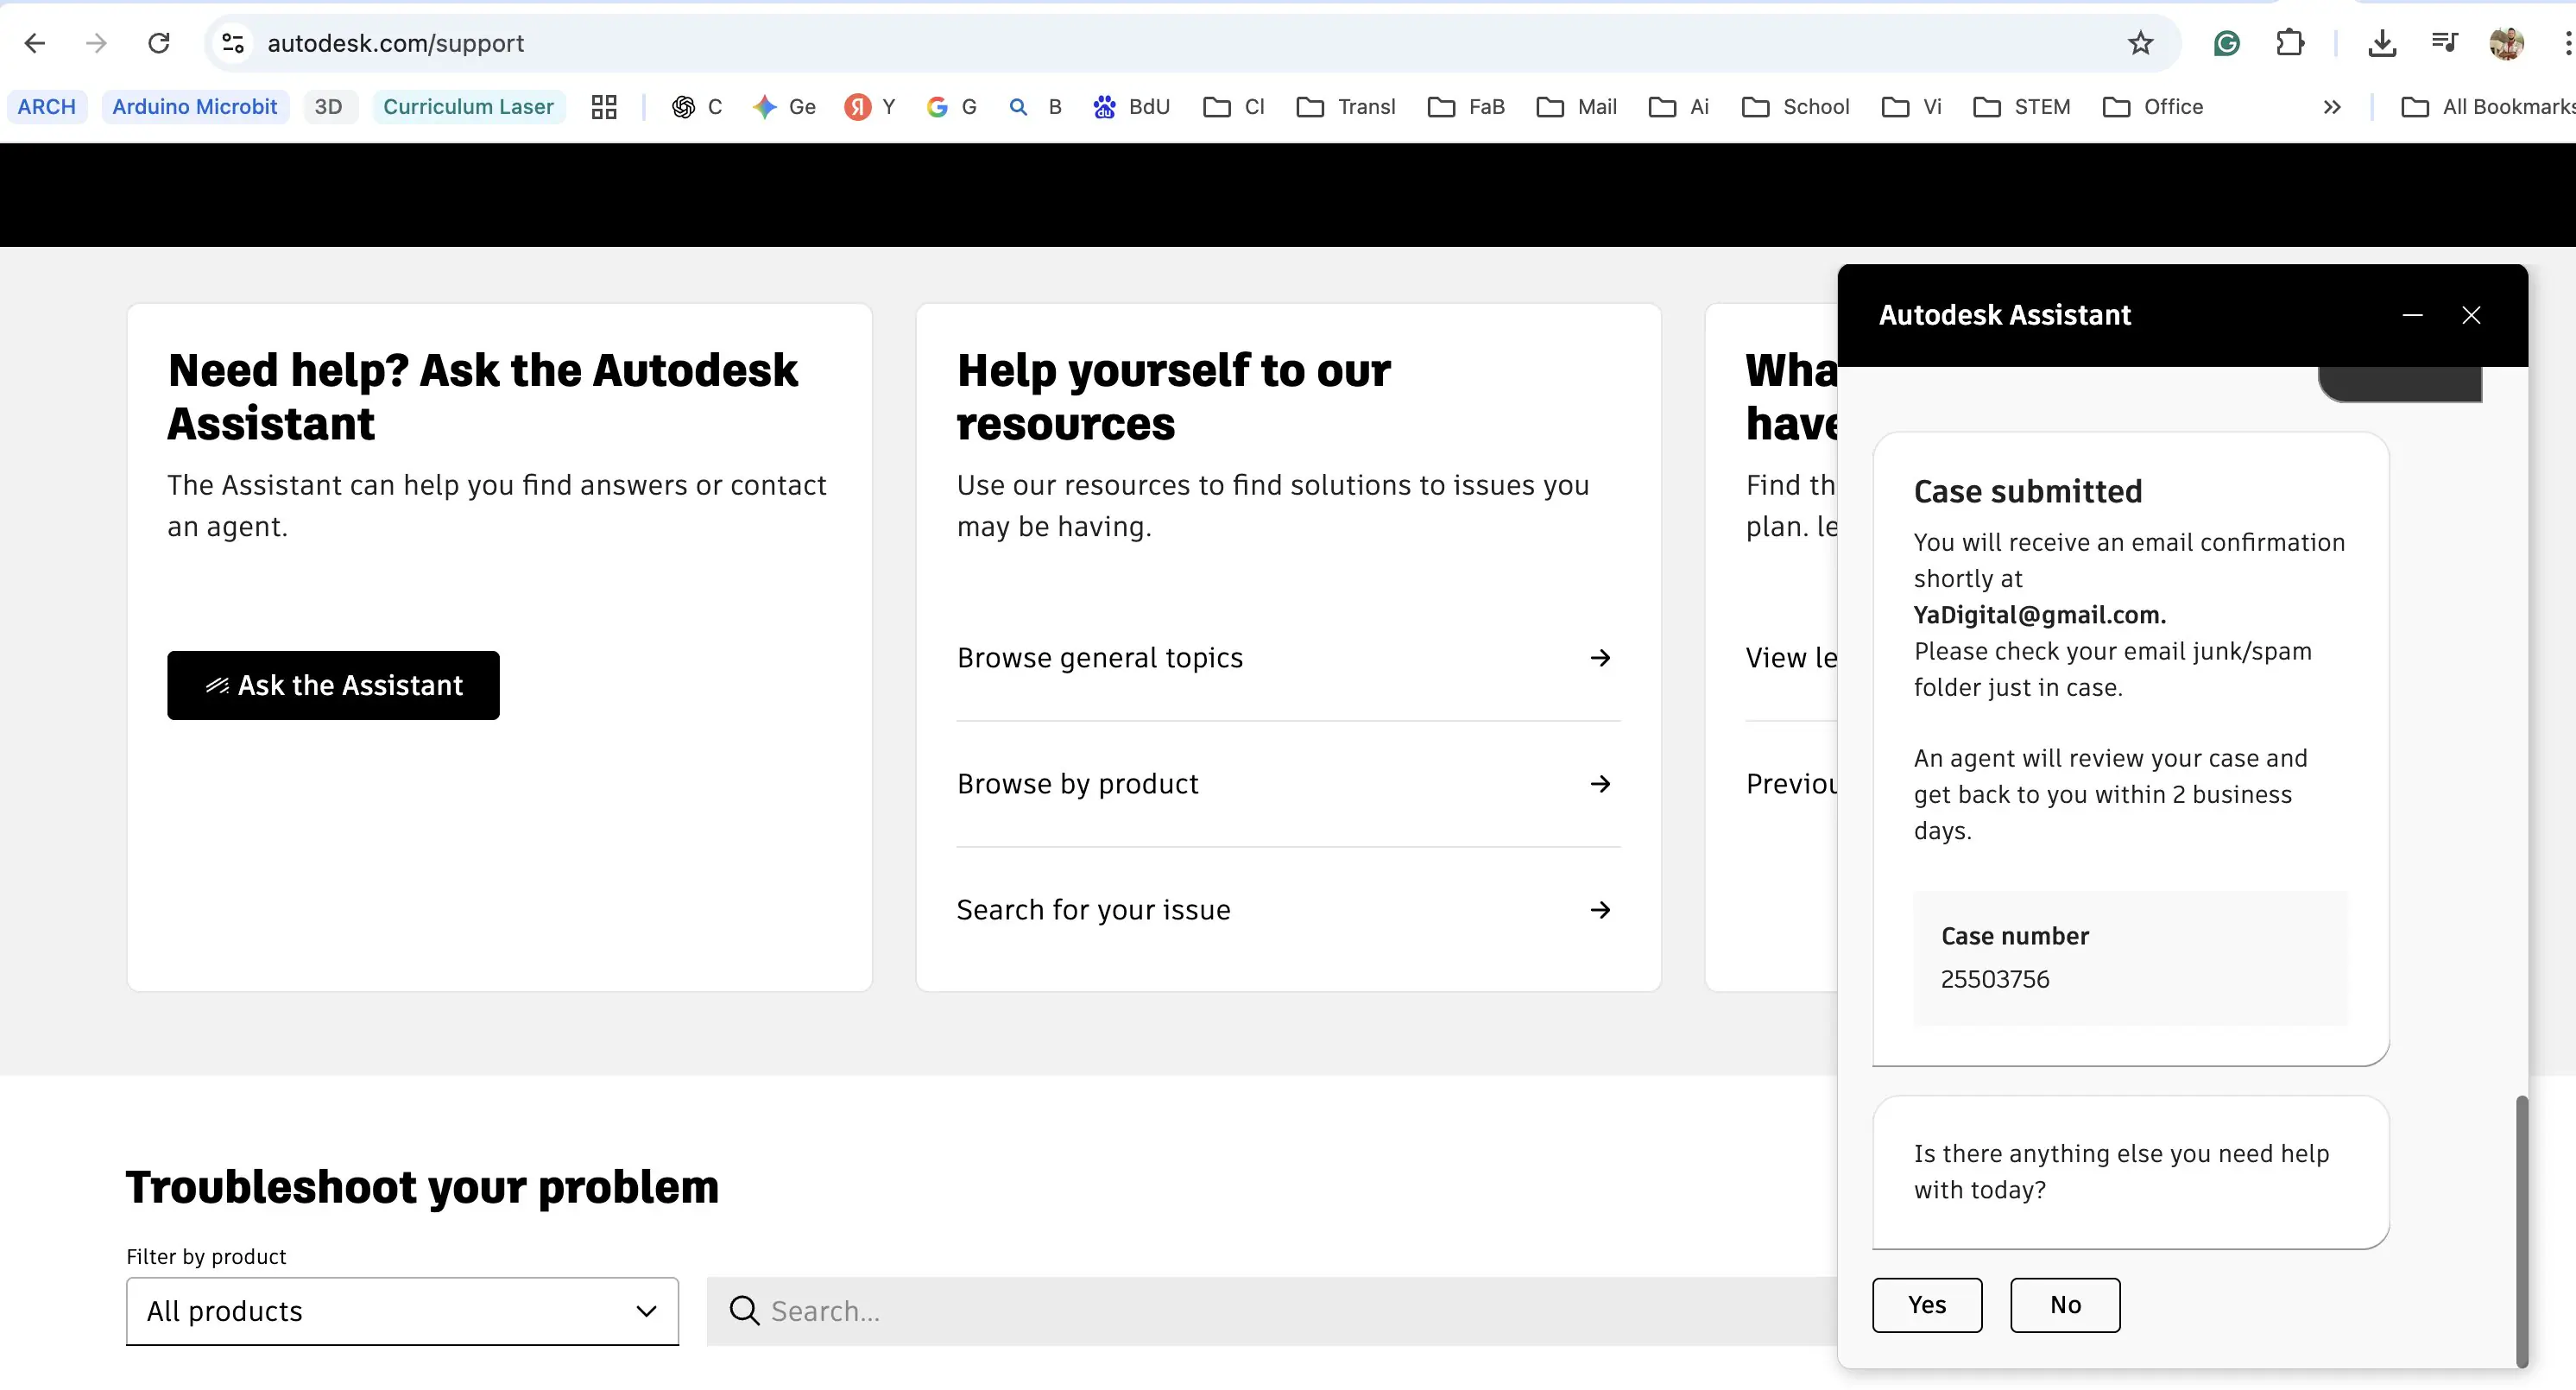Answer No in the assistant chat
The image size is (2576, 1390).
pos(2065,1305)
